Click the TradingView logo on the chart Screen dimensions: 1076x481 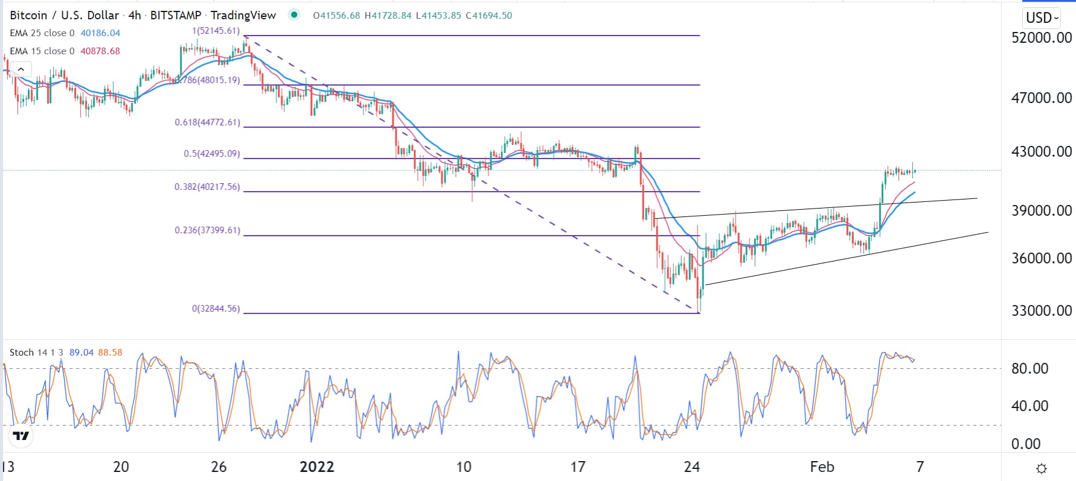pyautogui.click(x=21, y=436)
